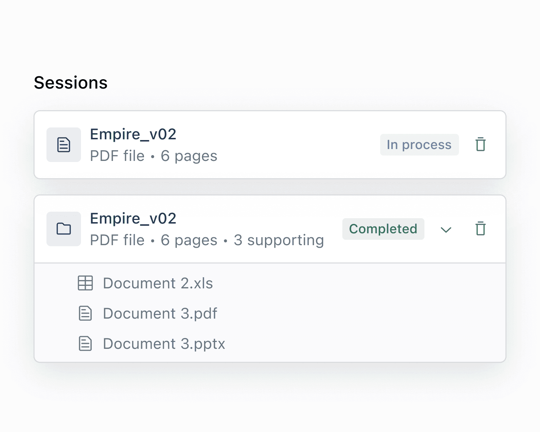Open Document 2.xls
Viewport: 540px width, 432px height.
(158, 283)
